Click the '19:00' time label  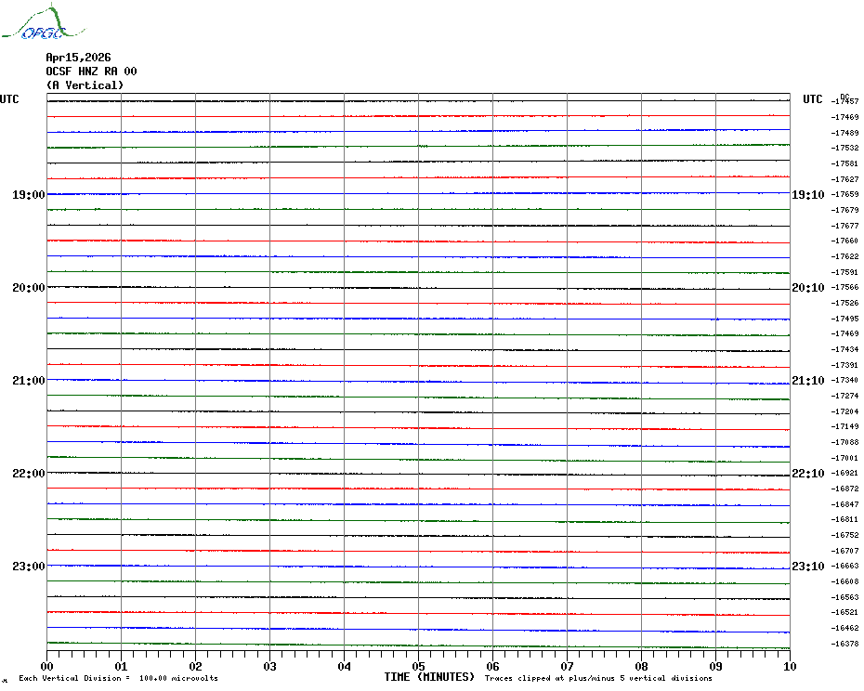[29, 194]
